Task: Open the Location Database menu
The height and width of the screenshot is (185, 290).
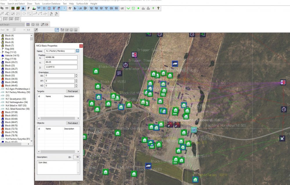Action: click(x=51, y=4)
